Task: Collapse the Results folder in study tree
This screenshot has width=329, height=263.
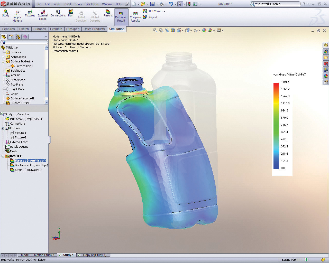Action: coord(3,156)
